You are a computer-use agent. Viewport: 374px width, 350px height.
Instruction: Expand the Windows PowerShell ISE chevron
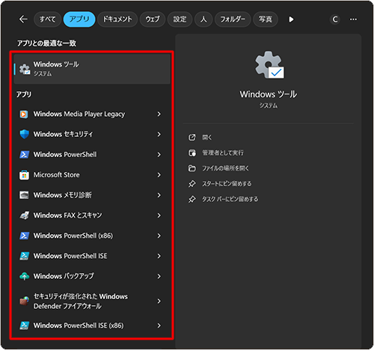(159, 256)
